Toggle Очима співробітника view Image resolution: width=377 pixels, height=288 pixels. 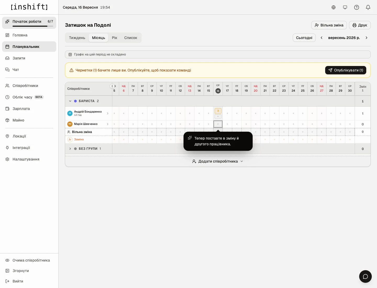pos(29,260)
